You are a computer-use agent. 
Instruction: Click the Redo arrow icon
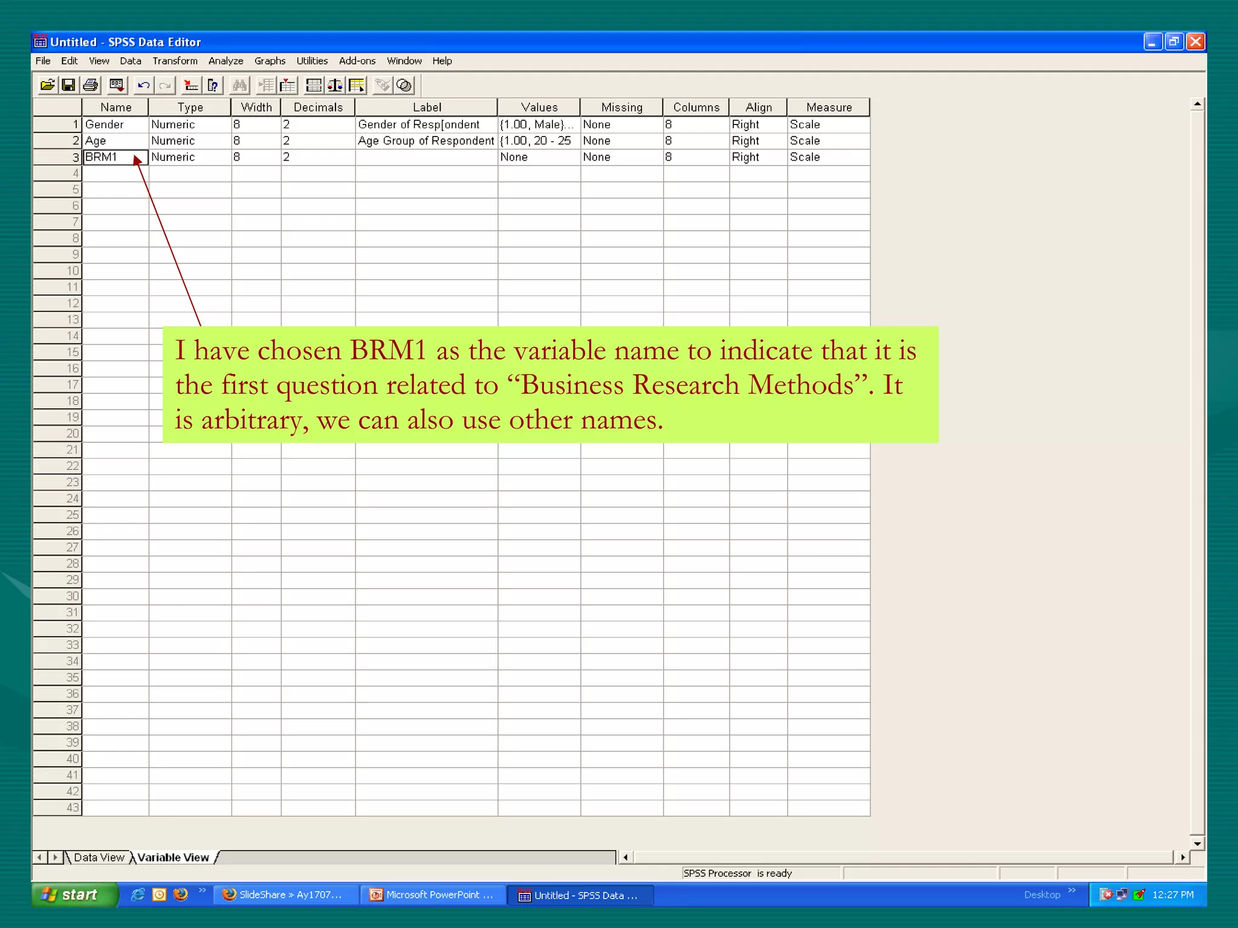coord(165,85)
